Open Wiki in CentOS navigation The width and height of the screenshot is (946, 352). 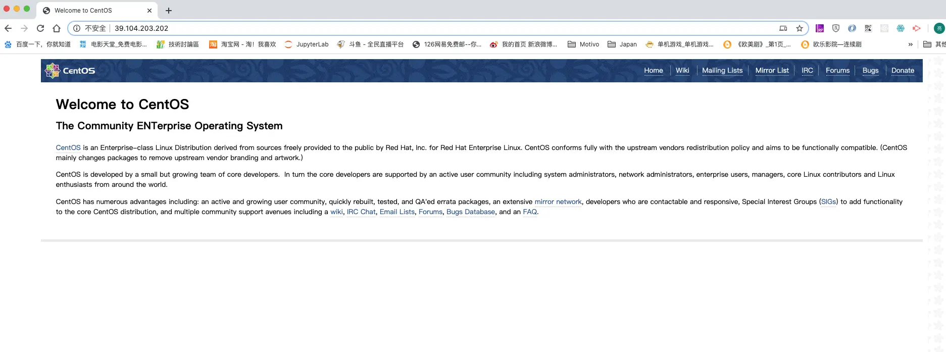point(682,70)
